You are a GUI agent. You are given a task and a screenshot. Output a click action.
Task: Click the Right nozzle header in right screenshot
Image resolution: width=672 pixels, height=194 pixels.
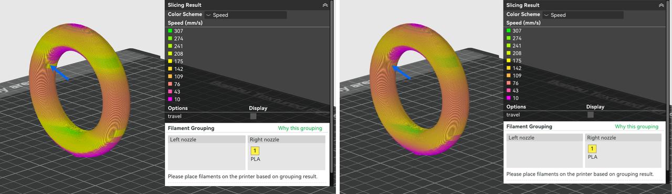(x=623, y=138)
